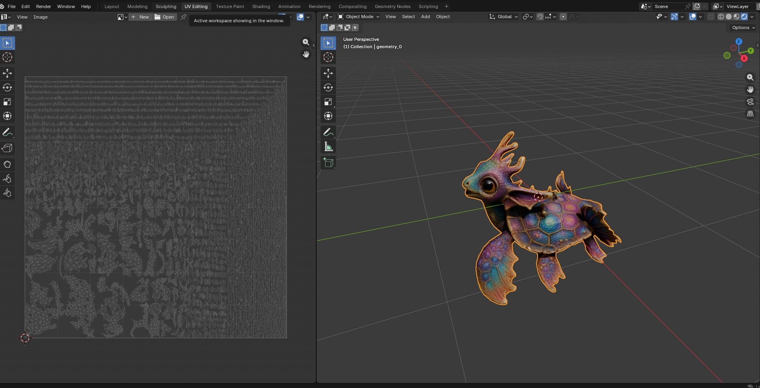The width and height of the screenshot is (760, 388).
Task: Select the Select Box tool in 3D viewport
Action: [x=328, y=43]
